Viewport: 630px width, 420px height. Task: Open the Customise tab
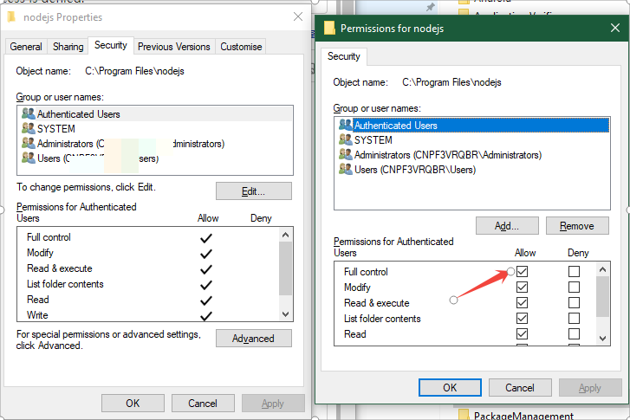241,47
